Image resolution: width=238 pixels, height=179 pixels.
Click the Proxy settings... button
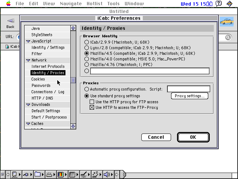(x=190, y=96)
